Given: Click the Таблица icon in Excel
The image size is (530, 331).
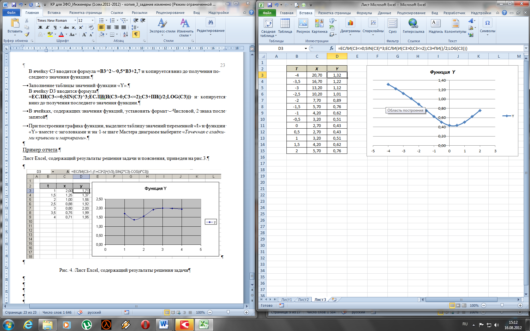Looking at the screenshot, I should (285, 23).
